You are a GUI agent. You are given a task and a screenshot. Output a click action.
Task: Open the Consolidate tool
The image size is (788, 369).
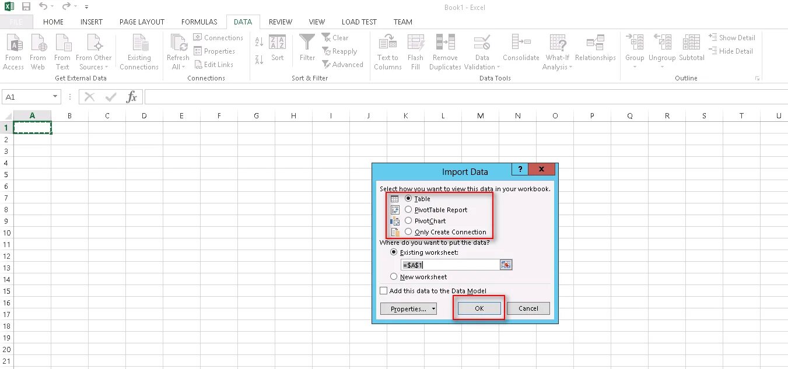click(521, 48)
